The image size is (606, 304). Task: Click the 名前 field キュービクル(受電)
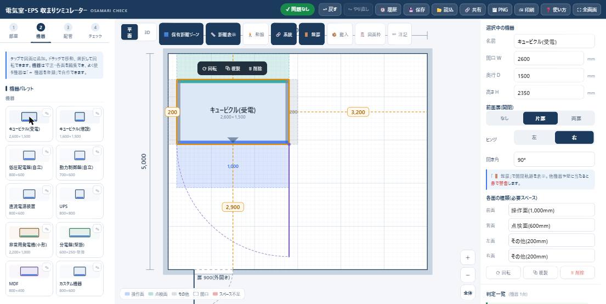[554, 41]
